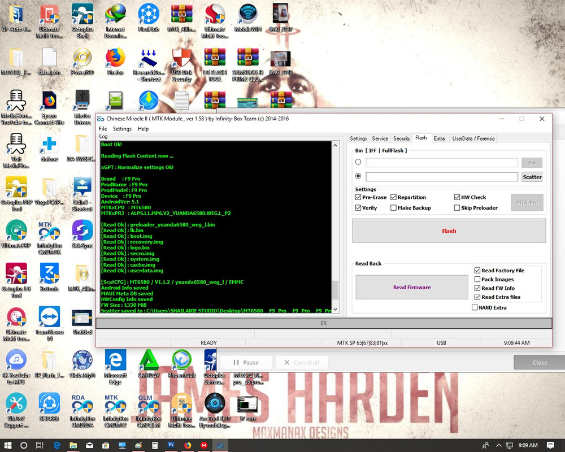Uncheck Read Factory File option
Screen dimensions: 565x452
477,270
